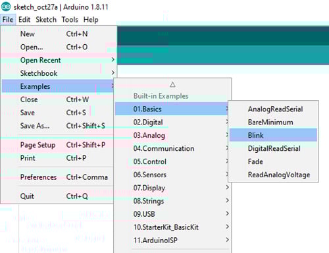Select Print in the File menu
329x253 pixels.
[x=58, y=158]
